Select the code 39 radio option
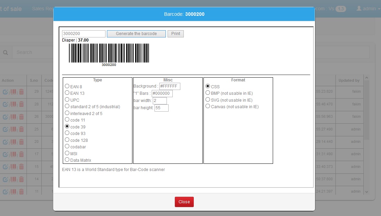Viewport: 381px width, 216px height. click(67, 126)
